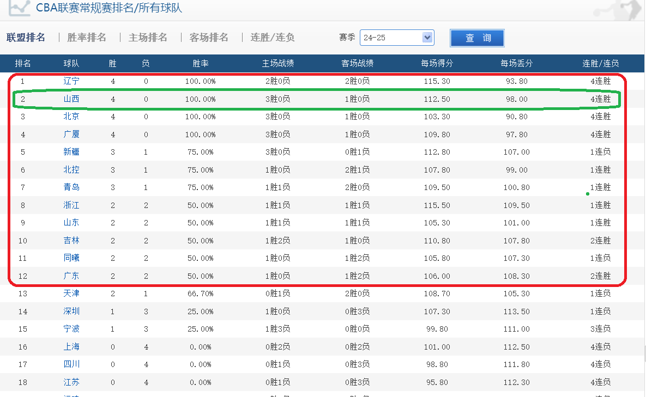Click 山东's 101.00 points allowed value

point(517,223)
